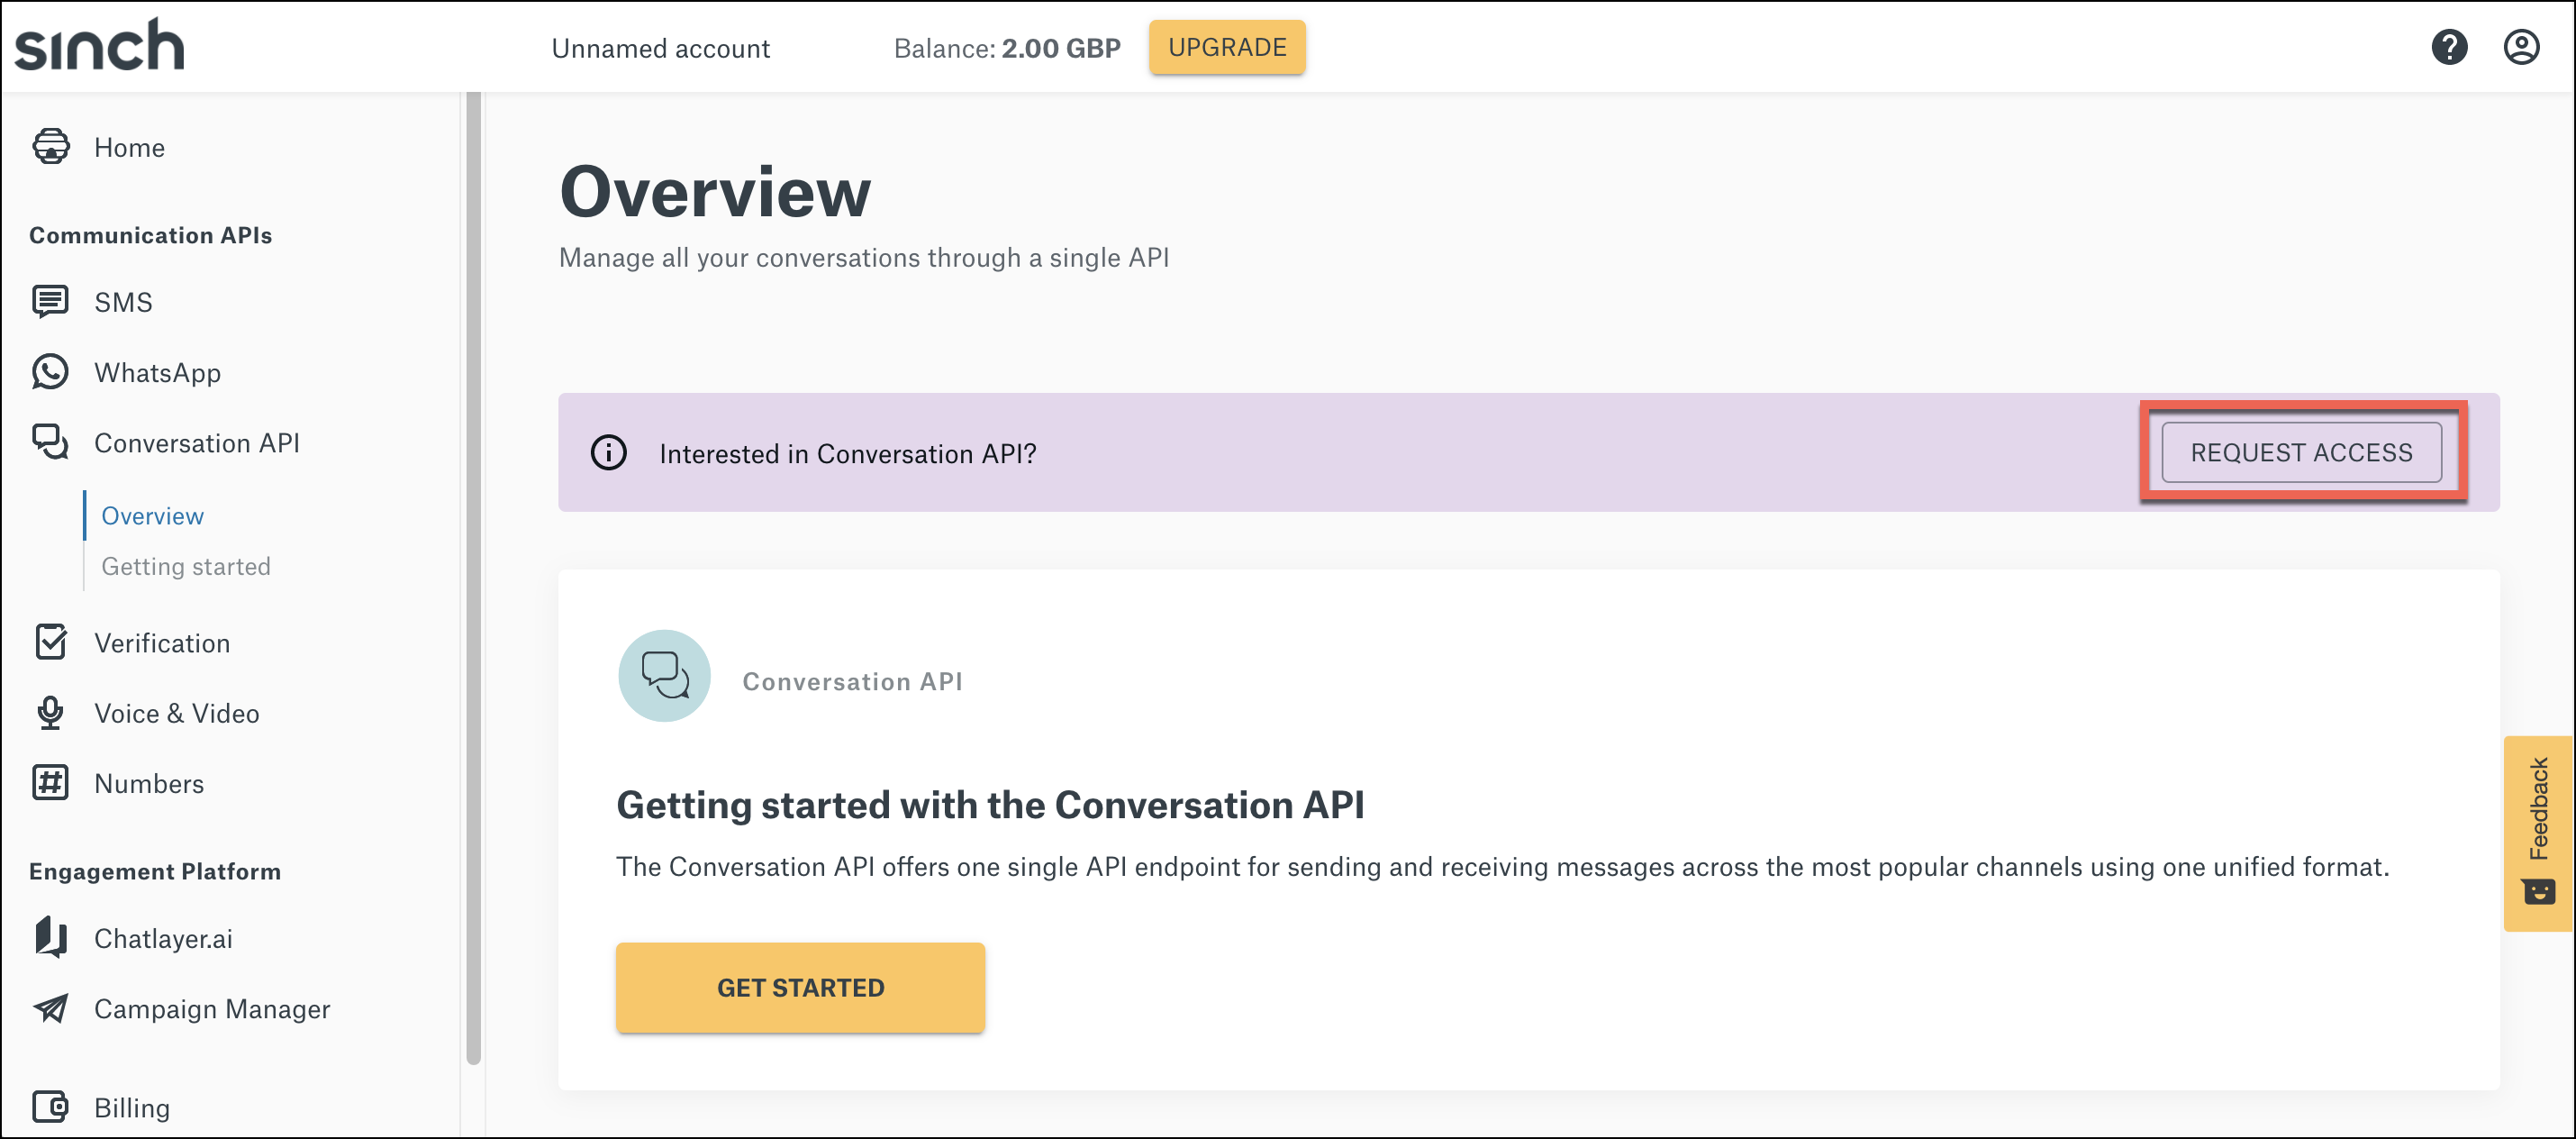The image size is (2576, 1139).
Task: Open the Verification section
Action: pos(162,642)
